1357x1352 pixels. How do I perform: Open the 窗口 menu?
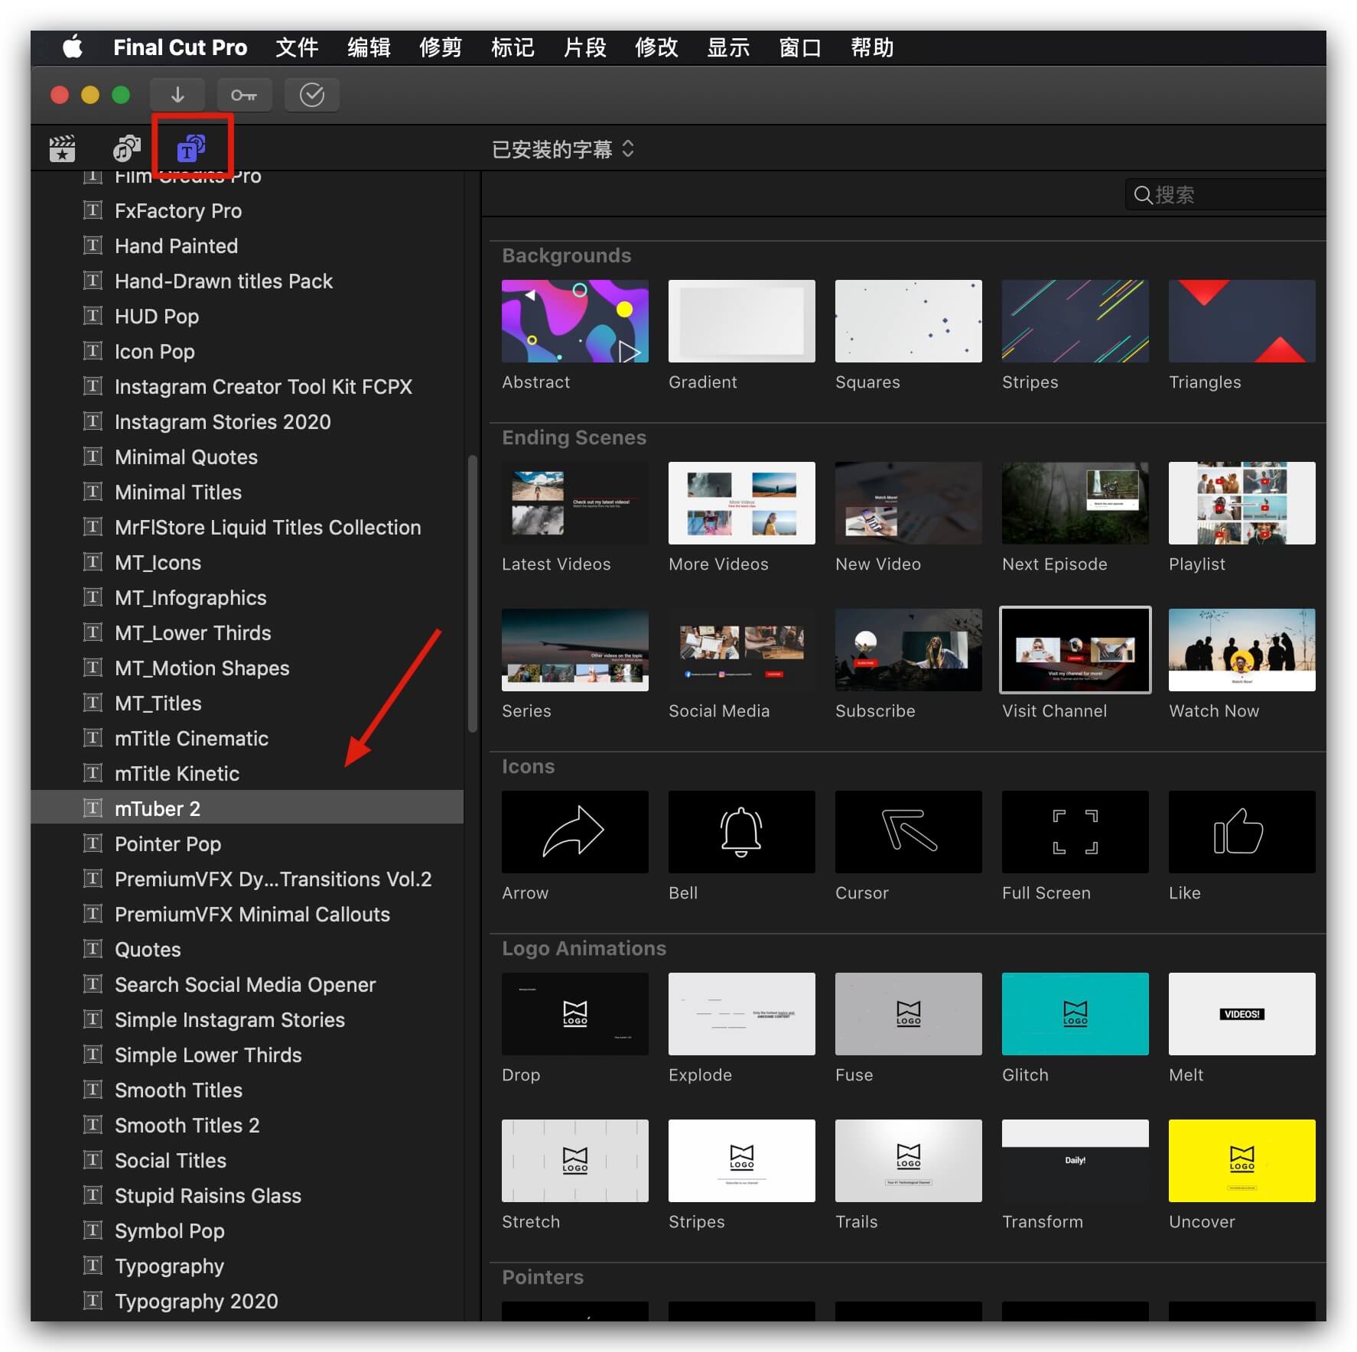800,47
